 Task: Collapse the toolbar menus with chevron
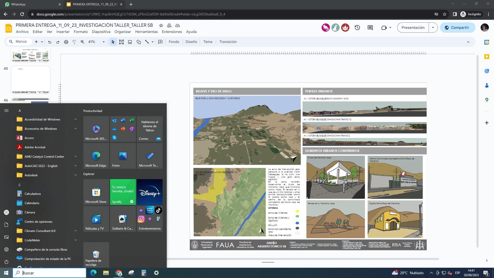pyautogui.click(x=468, y=42)
